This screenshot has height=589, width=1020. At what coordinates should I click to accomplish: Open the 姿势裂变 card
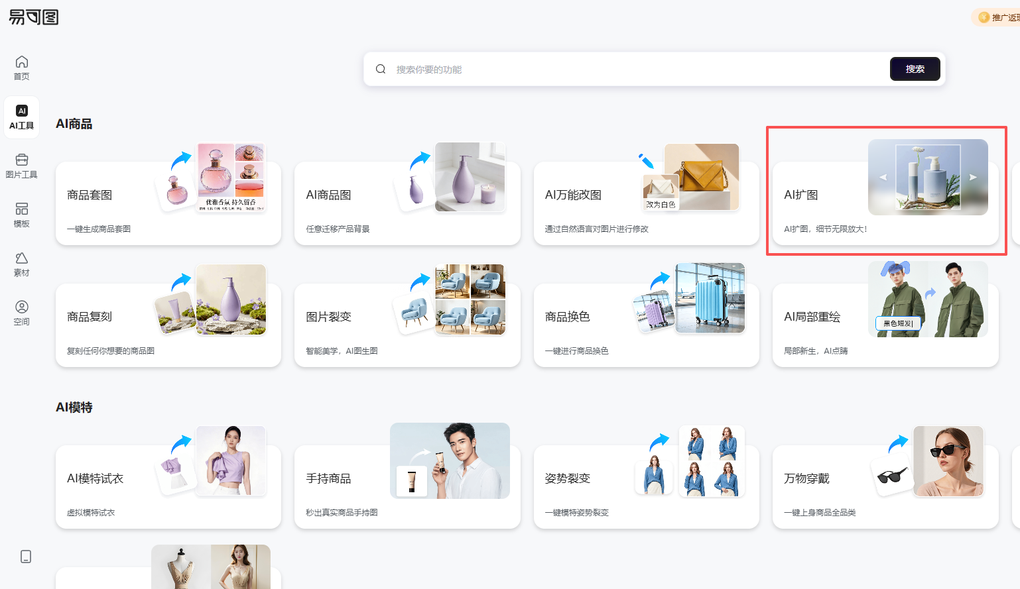(647, 487)
